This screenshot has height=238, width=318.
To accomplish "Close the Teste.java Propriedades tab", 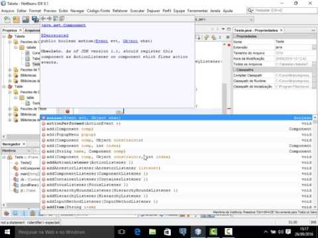I will (x=282, y=30).
